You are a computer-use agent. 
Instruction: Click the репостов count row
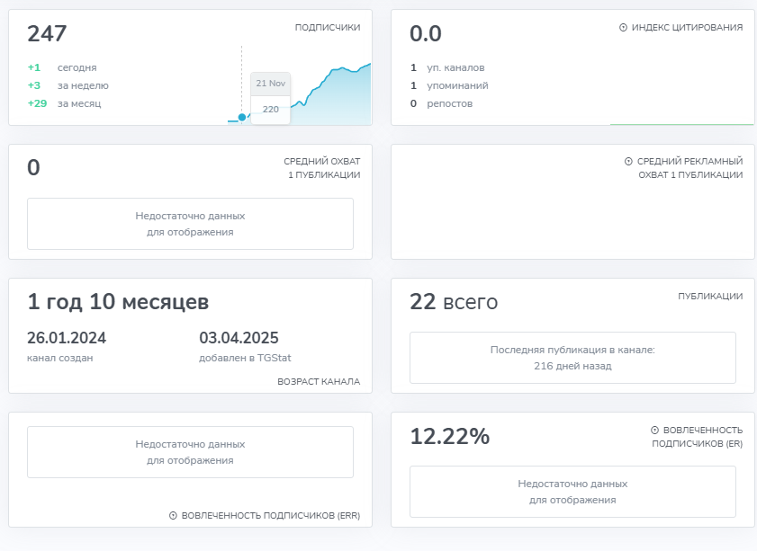click(441, 103)
